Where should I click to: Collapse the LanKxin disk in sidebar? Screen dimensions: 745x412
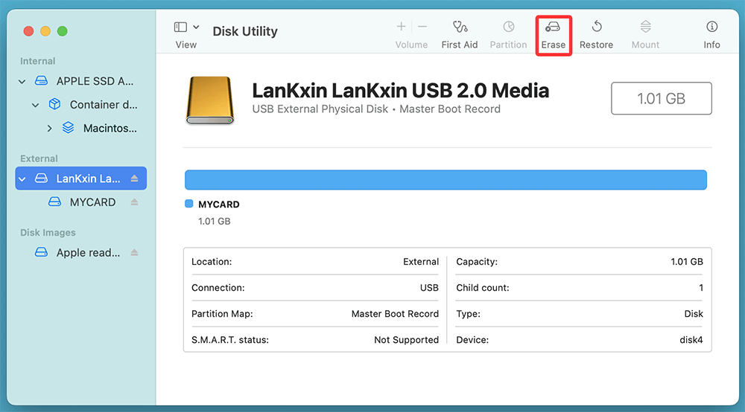click(22, 178)
